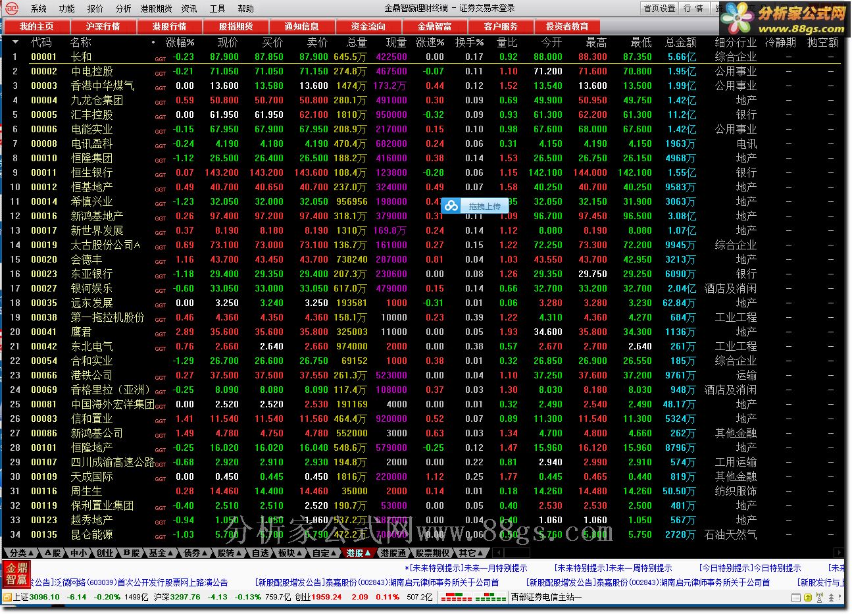Open the 未来一周特别提示 news link
Screen dimensions: 852x614
pyautogui.click(x=613, y=568)
